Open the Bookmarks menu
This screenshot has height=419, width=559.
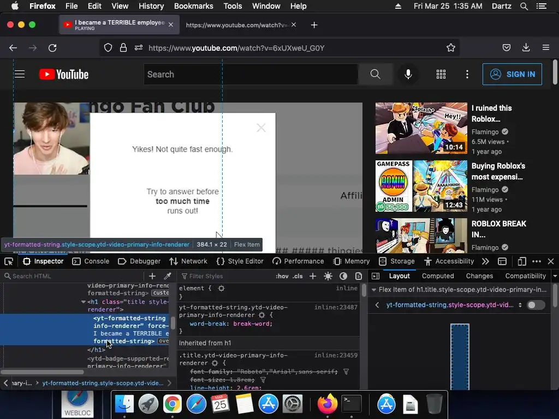tap(194, 6)
